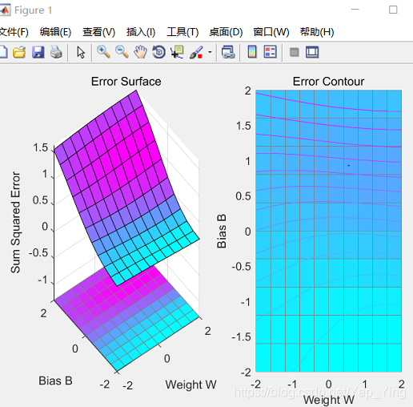
Task: Print the figure using the printer icon
Action: point(56,52)
